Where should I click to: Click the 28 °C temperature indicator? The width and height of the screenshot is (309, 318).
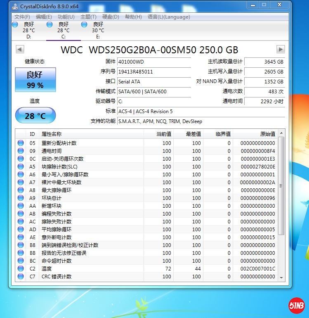(x=35, y=116)
